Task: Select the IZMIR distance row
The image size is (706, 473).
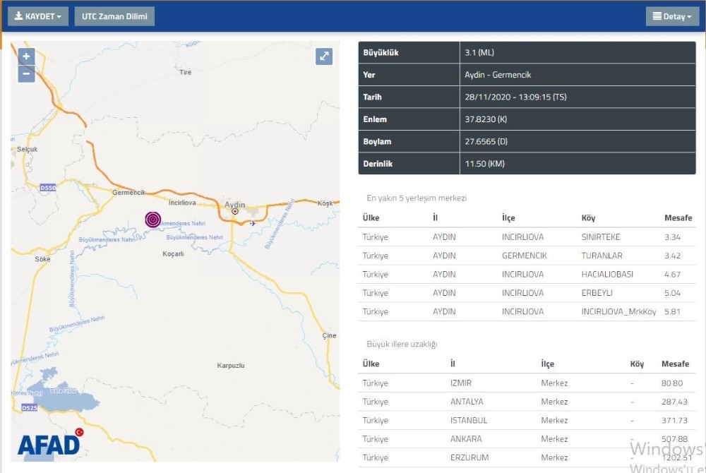Action: coord(526,383)
